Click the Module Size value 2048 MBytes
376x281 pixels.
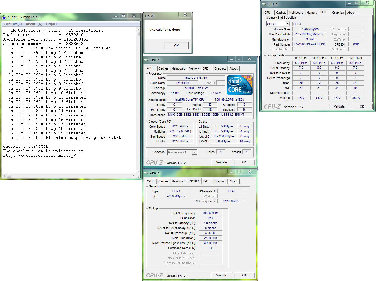(x=310, y=29)
